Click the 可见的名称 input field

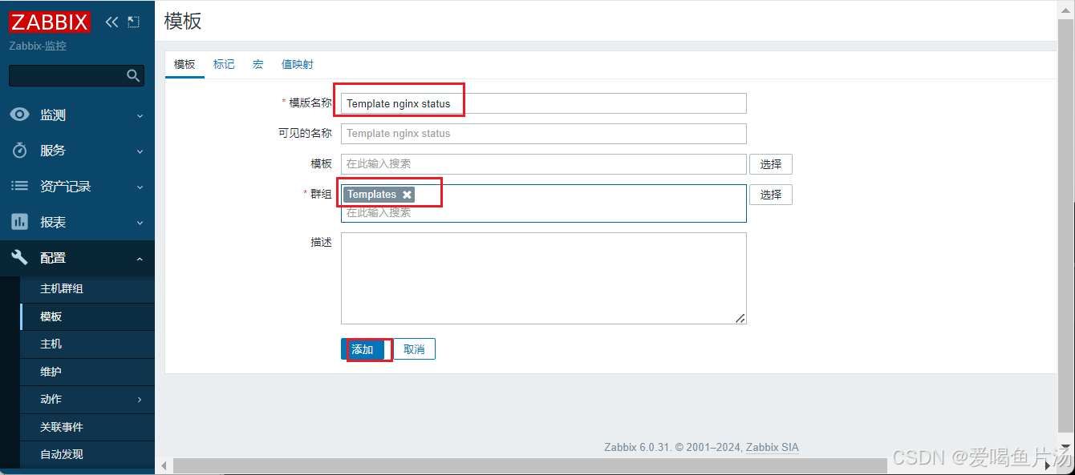click(x=543, y=134)
